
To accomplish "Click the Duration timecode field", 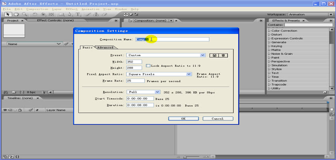I will click(x=140, y=105).
